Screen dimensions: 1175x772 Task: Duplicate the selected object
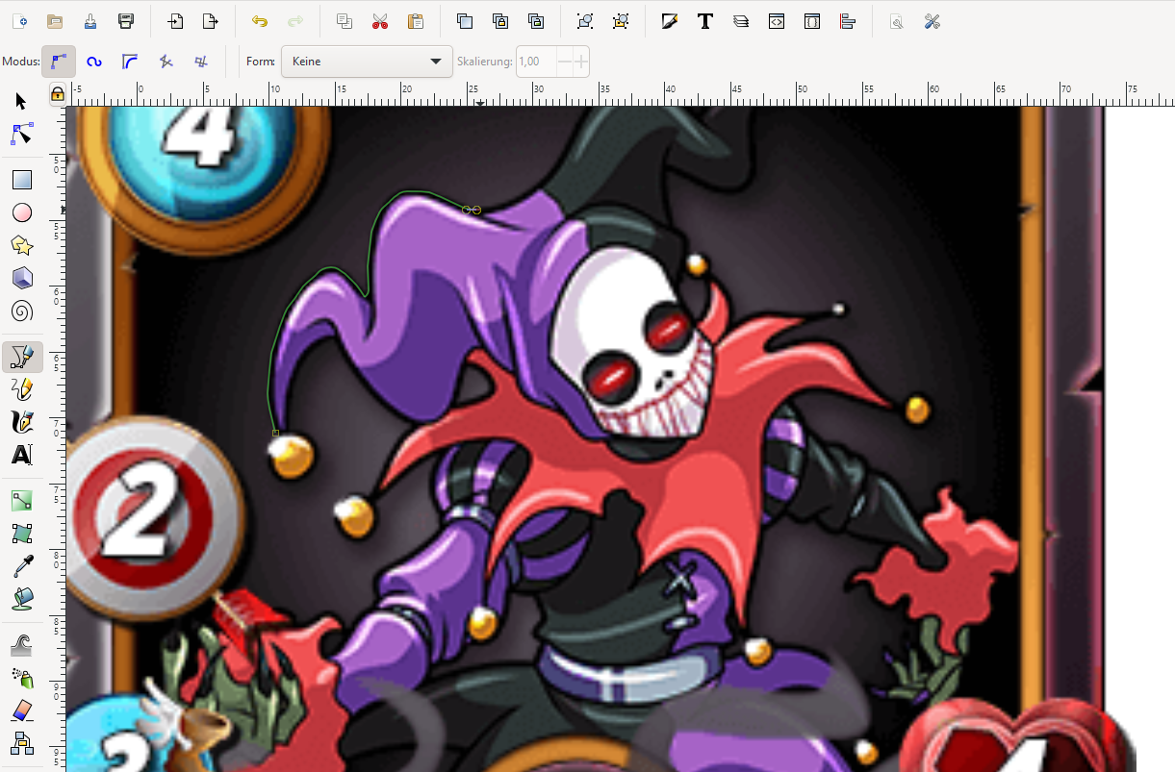[x=465, y=21]
